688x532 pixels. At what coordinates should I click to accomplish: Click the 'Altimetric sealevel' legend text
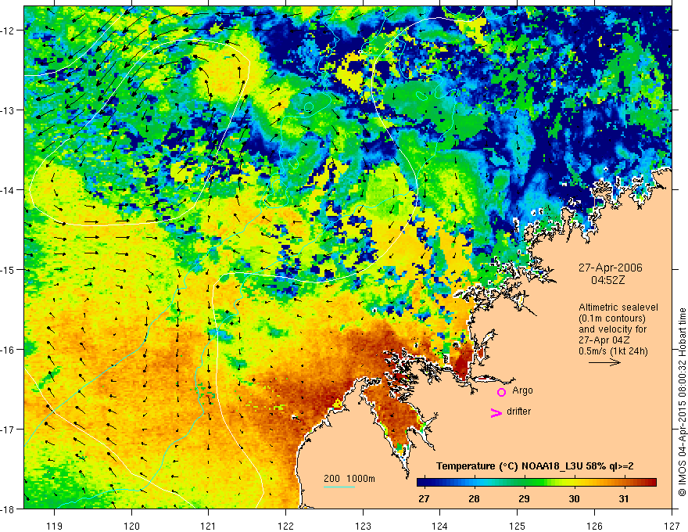(618, 307)
